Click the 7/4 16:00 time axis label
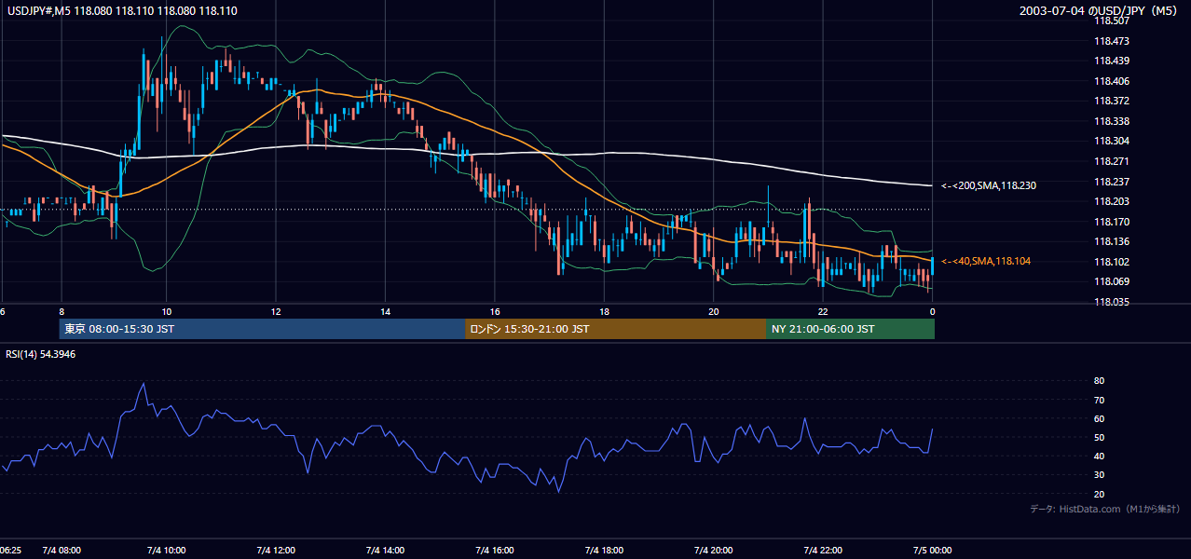This screenshot has height=559, width=1191. [495, 551]
